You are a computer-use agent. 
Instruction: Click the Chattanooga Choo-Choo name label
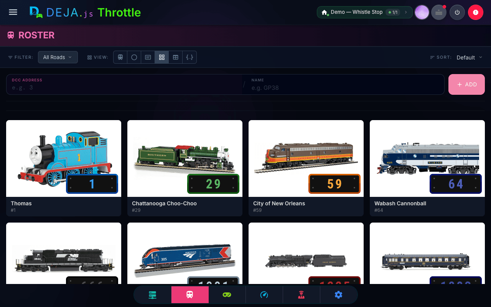pos(164,203)
